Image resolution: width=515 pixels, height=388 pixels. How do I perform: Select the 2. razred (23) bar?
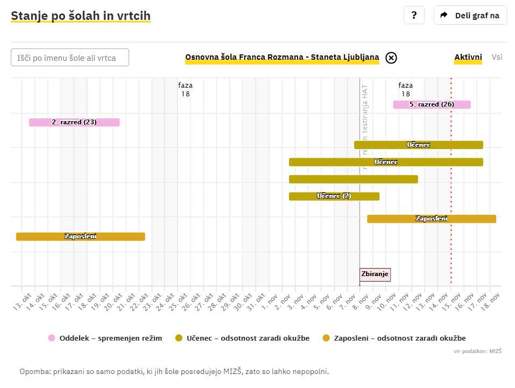(74, 122)
